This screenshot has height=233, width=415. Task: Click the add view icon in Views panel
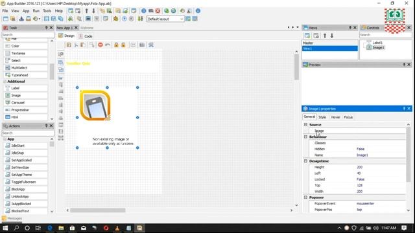307,36
